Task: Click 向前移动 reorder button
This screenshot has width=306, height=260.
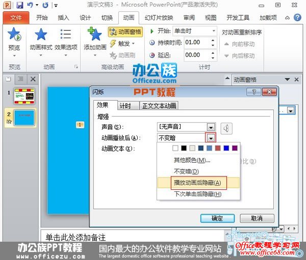Action: 240,44
